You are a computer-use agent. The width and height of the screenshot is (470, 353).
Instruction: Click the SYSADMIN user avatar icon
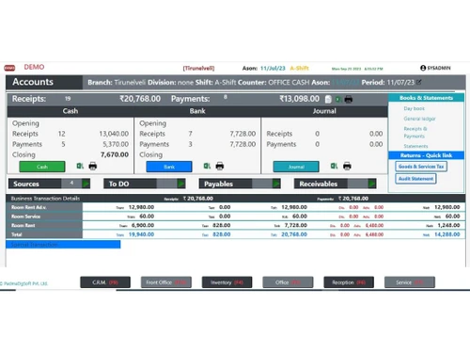pos(423,68)
